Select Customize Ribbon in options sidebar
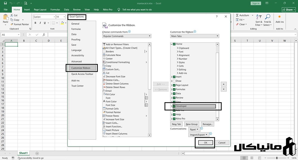The height and width of the screenshot is (160, 298). point(81,68)
